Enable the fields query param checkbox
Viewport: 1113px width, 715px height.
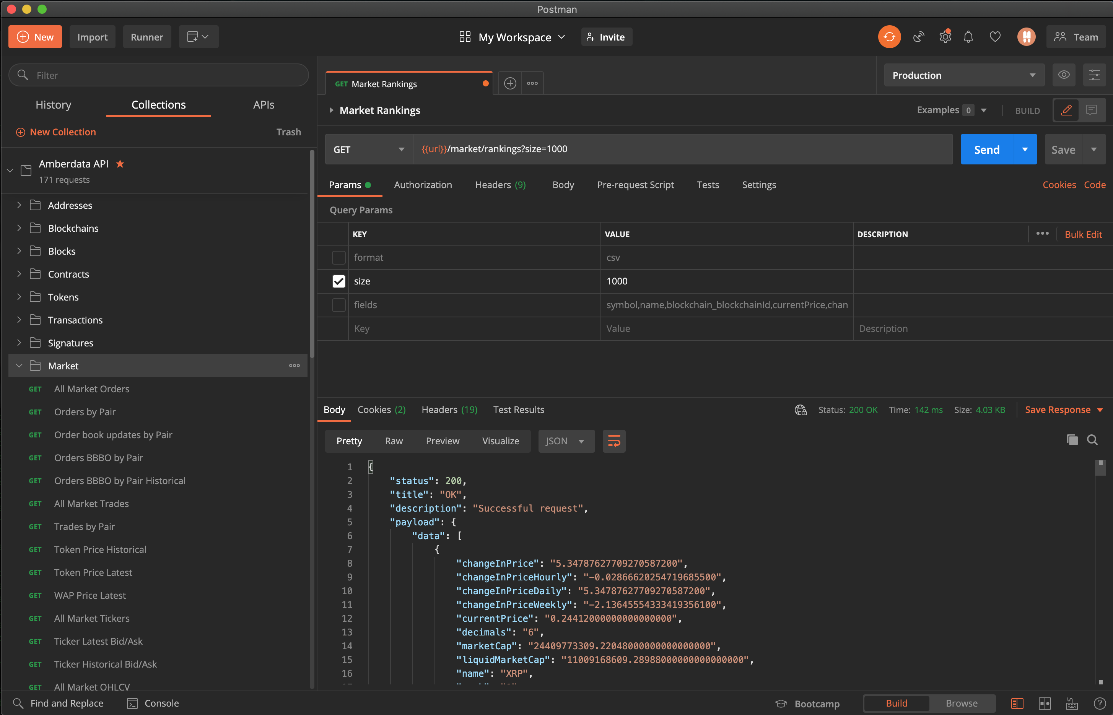pos(338,305)
